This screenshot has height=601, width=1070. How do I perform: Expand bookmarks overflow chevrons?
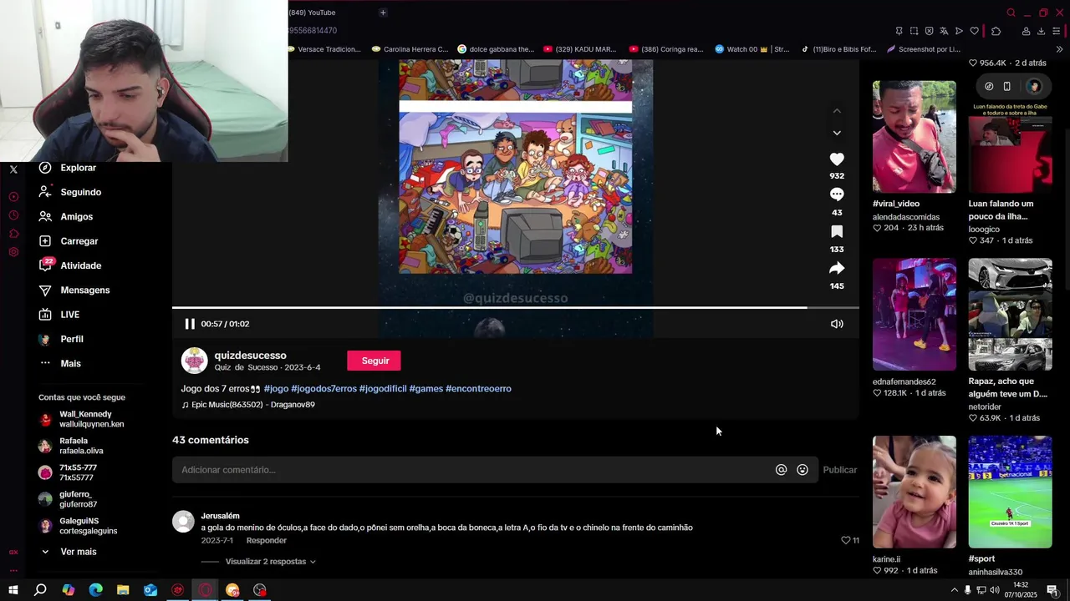[x=1060, y=49]
